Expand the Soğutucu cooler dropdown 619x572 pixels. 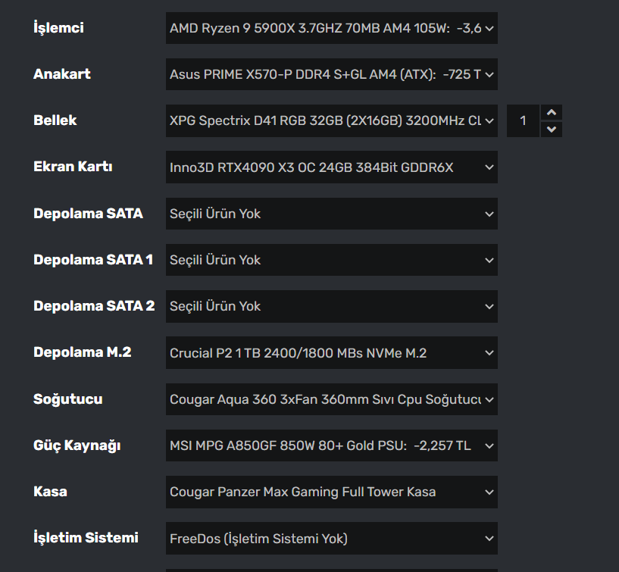coord(331,399)
